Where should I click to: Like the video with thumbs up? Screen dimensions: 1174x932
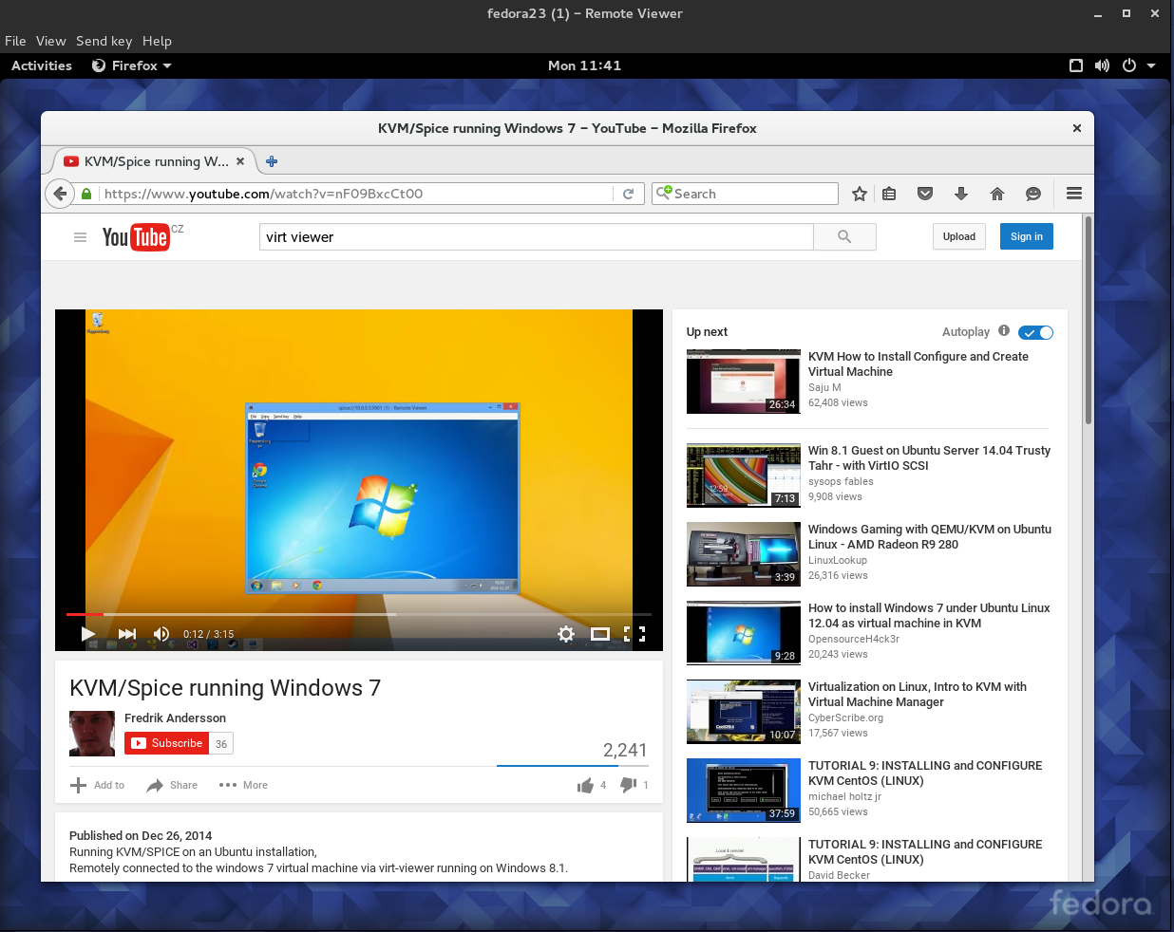pyautogui.click(x=585, y=785)
